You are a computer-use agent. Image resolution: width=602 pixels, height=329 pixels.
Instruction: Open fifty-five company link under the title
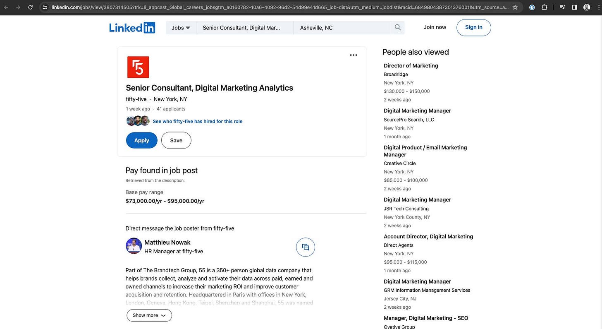click(136, 99)
